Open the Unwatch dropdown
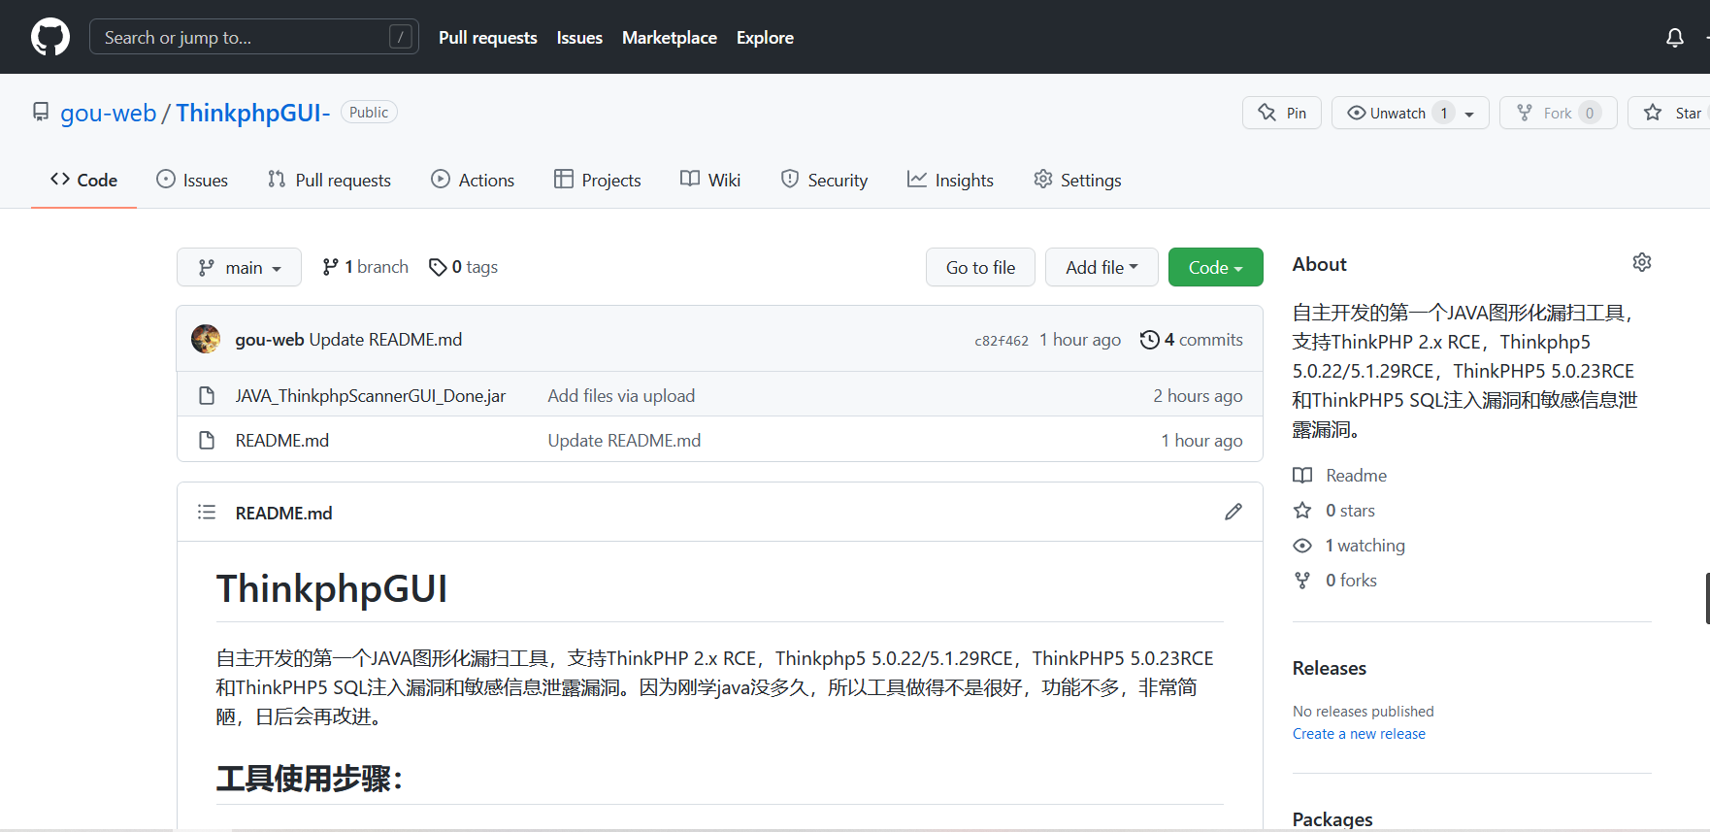The image size is (1710, 832). [x=1410, y=113]
